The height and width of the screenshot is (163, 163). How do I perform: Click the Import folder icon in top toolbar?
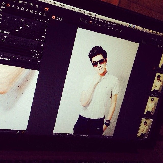pos(20,2)
